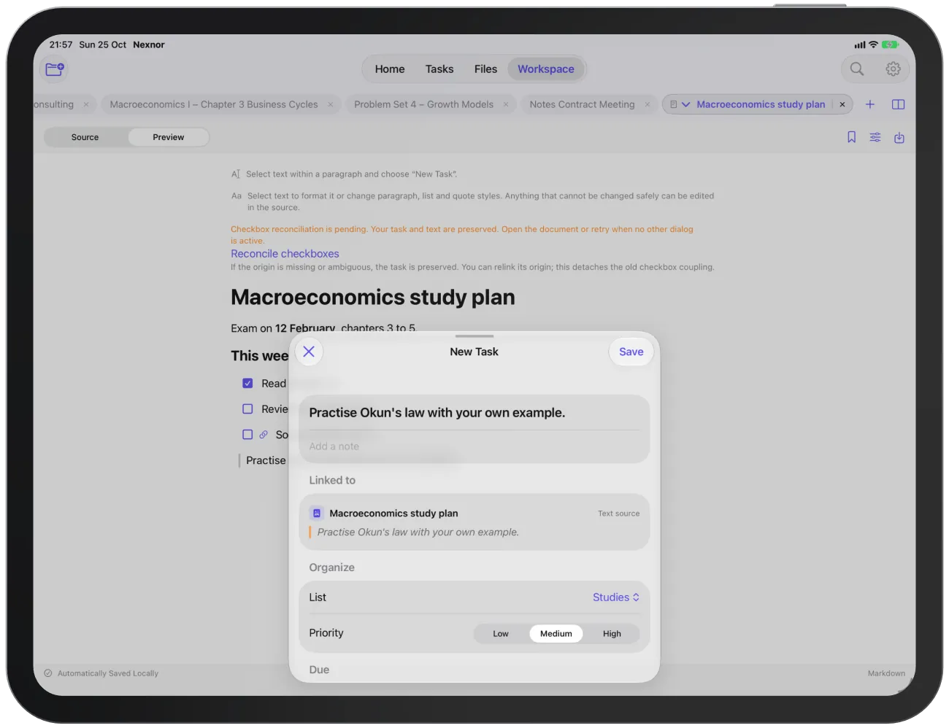Tap the battery icon in status bar
The height and width of the screenshot is (728, 949).
click(x=890, y=44)
